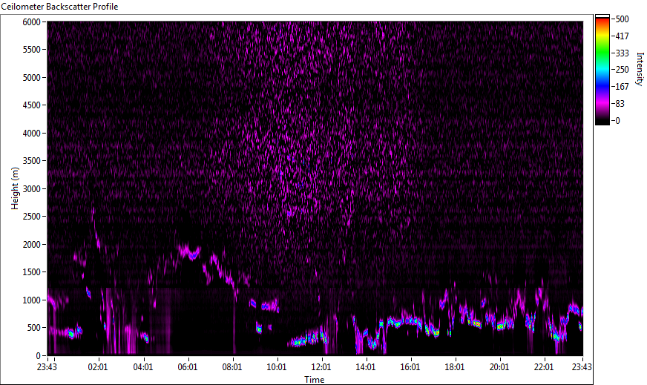The width and height of the screenshot is (647, 385).
Task: Click the 167 intensity scale value
Action: point(622,87)
